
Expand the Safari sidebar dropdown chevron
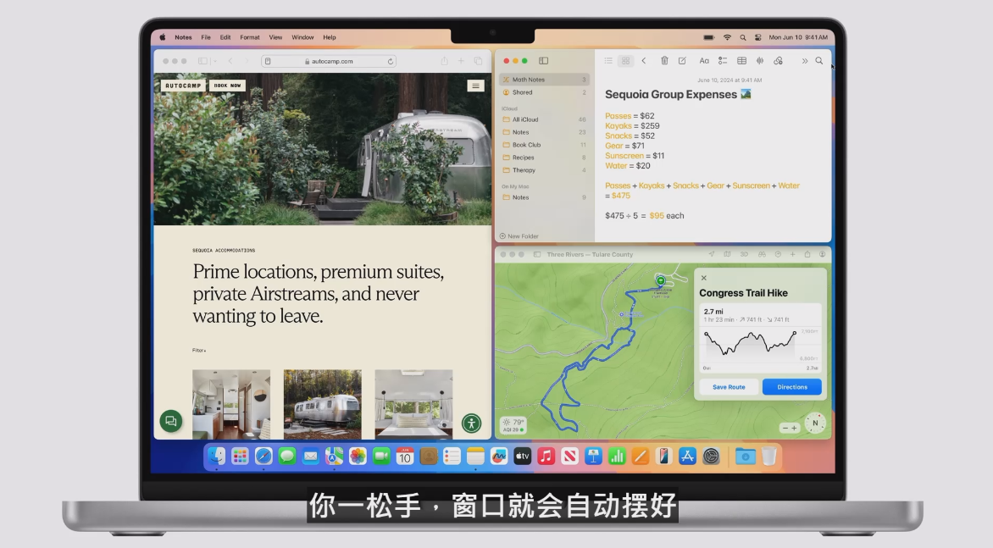click(x=215, y=61)
